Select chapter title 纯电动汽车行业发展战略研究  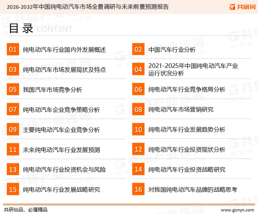61,190
